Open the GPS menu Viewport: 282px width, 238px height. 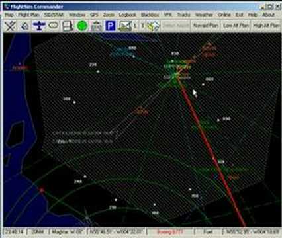pos(94,15)
